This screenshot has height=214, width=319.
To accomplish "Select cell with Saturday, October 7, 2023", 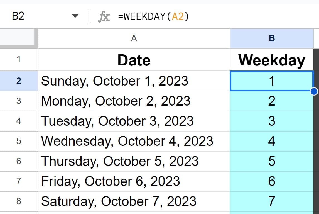I will (134, 201).
